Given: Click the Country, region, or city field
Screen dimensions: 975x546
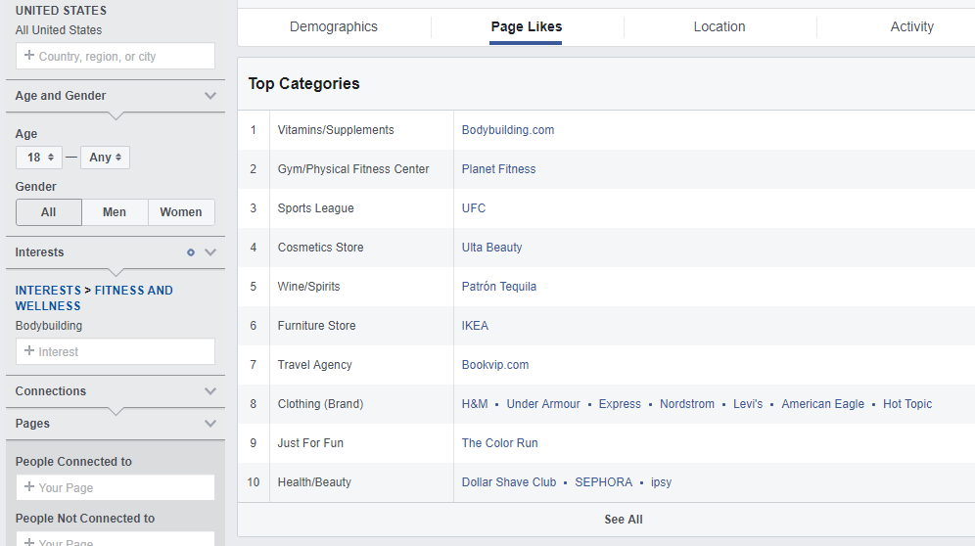Looking at the screenshot, I should point(116,56).
